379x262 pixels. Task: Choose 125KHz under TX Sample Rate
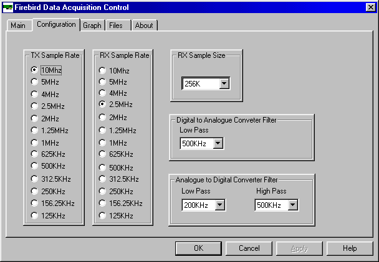coord(34,215)
